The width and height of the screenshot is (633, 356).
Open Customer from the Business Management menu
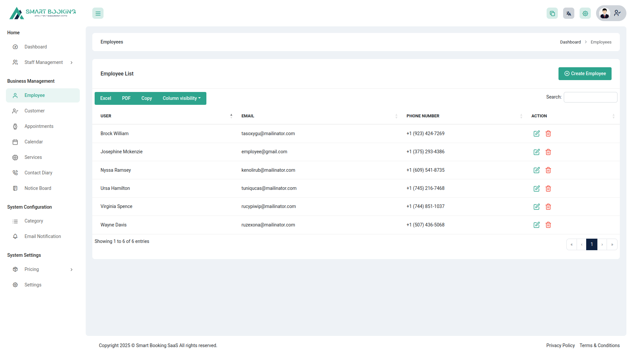35,111
